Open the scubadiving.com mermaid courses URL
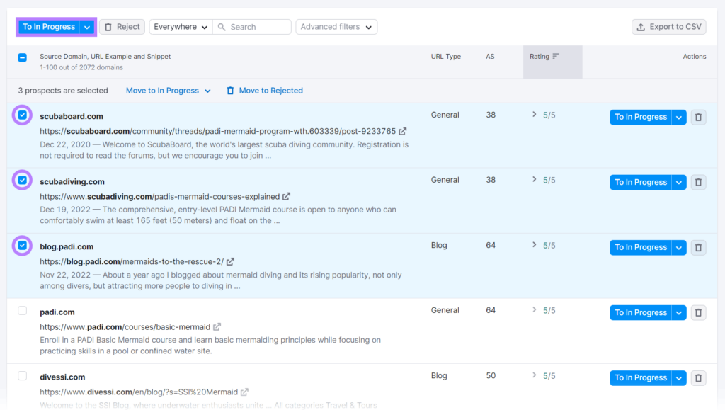Image resolution: width=725 pixels, height=410 pixels. [159, 196]
